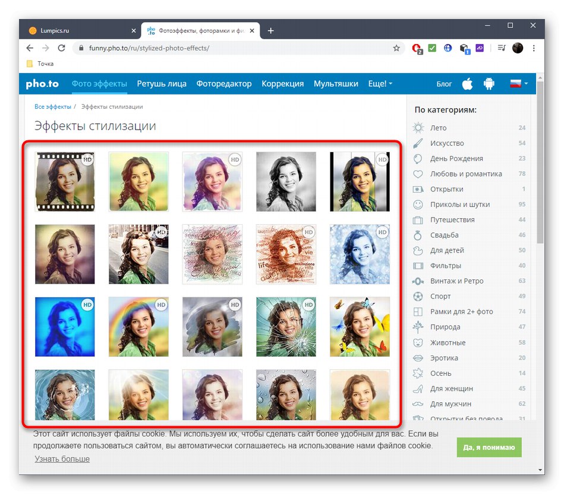Click the balloon icon for День Рождения
564x494 pixels.
[x=418, y=159]
